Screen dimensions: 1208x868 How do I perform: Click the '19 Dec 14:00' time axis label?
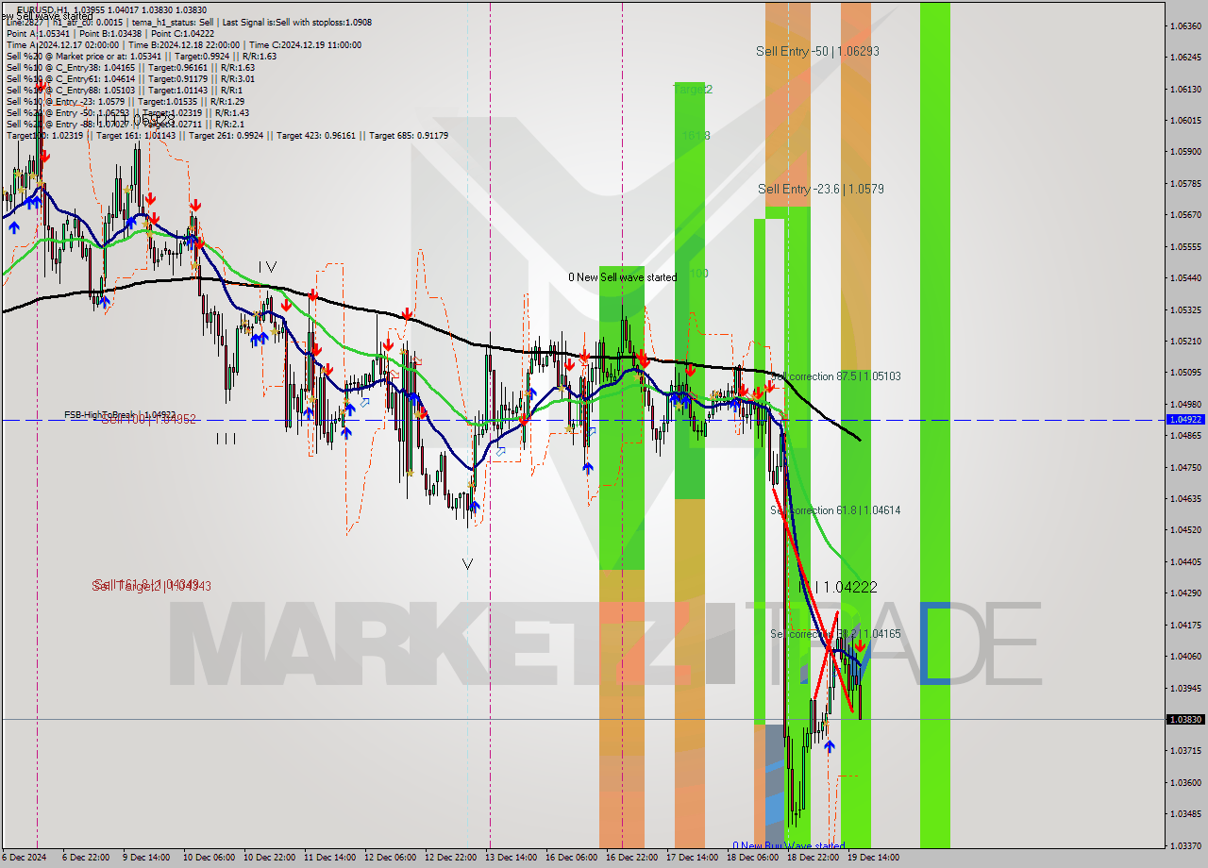[873, 858]
